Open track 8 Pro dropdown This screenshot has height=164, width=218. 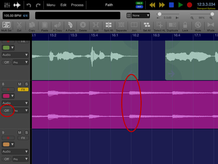click(x=21, y=111)
